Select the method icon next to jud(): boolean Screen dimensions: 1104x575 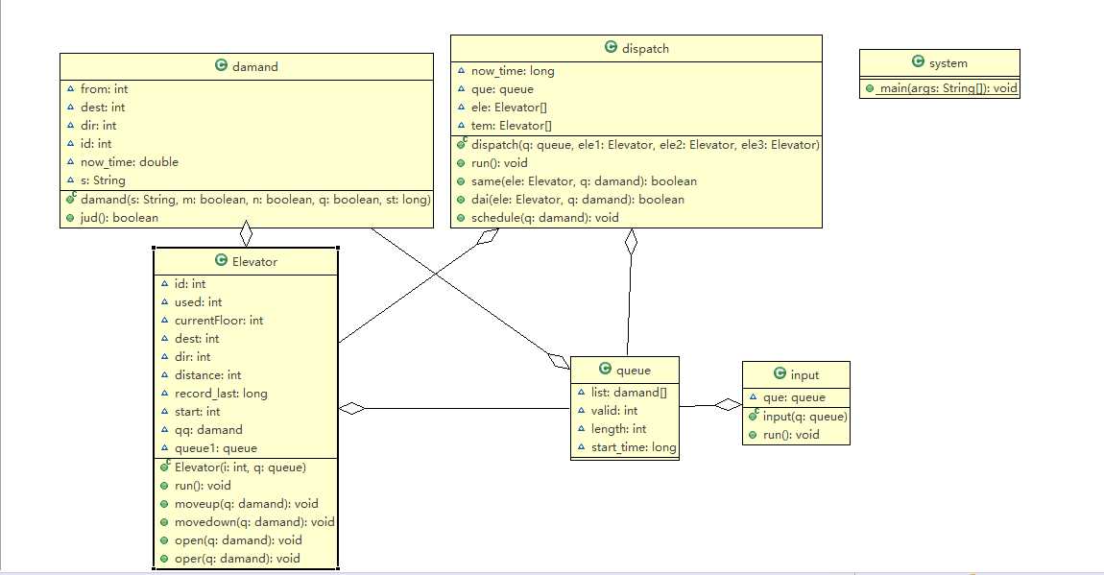[x=70, y=218]
